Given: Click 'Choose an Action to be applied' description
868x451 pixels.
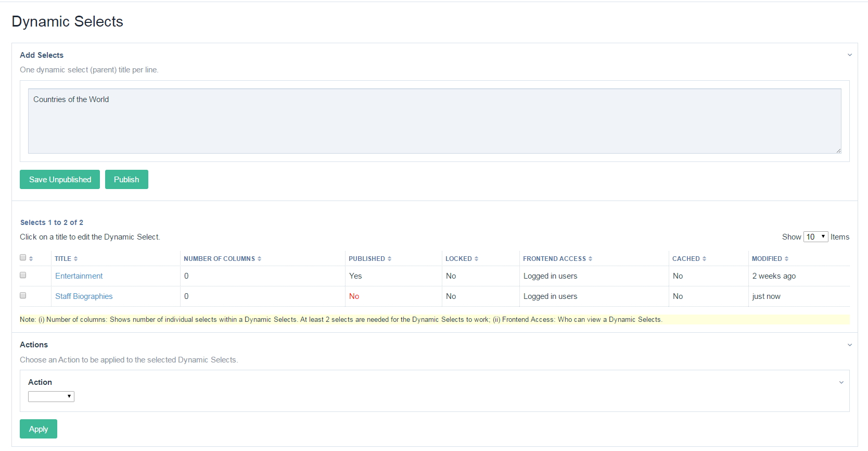Looking at the screenshot, I should (x=129, y=360).
